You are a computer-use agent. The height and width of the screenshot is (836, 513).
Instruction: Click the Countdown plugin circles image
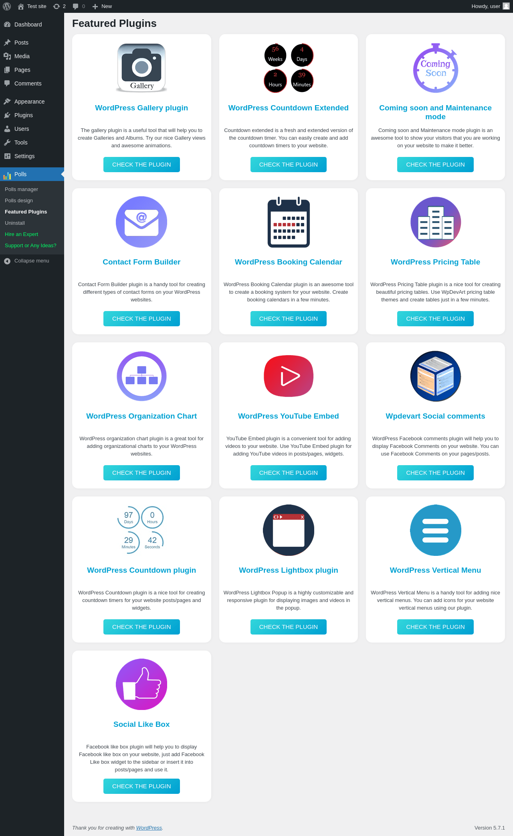[141, 530]
